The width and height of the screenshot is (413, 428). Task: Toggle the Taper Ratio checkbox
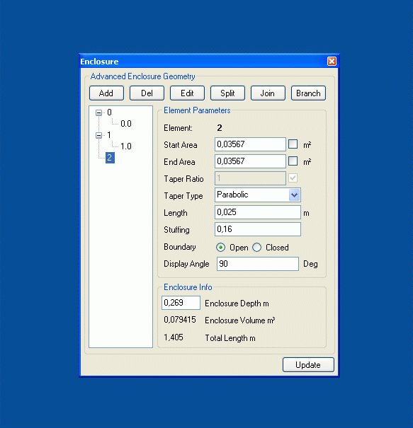pyautogui.click(x=293, y=178)
